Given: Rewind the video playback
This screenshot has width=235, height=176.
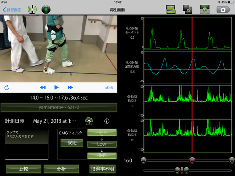Looking at the screenshot, I should click(x=43, y=87).
